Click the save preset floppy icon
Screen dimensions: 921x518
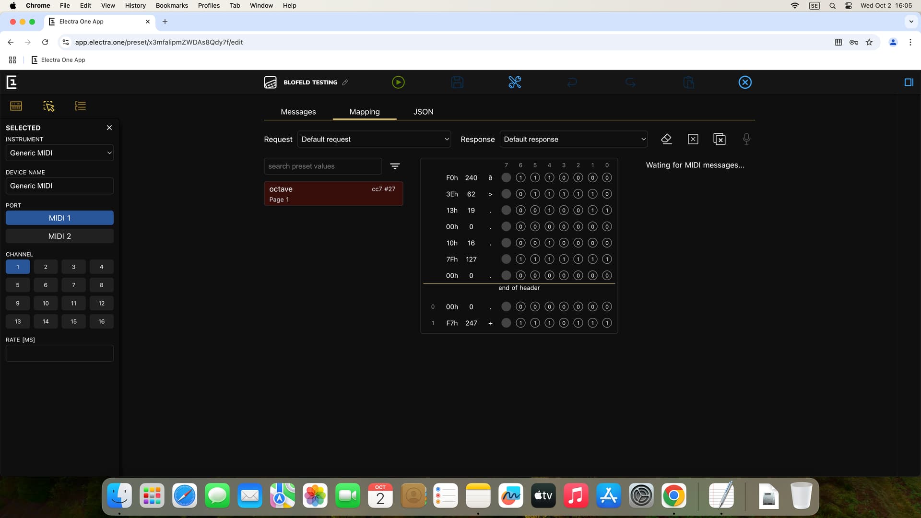pyautogui.click(x=457, y=82)
